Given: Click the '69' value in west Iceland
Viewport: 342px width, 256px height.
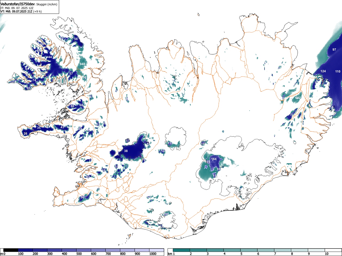Looking at the screenshot, I should pyautogui.click(x=80, y=129).
